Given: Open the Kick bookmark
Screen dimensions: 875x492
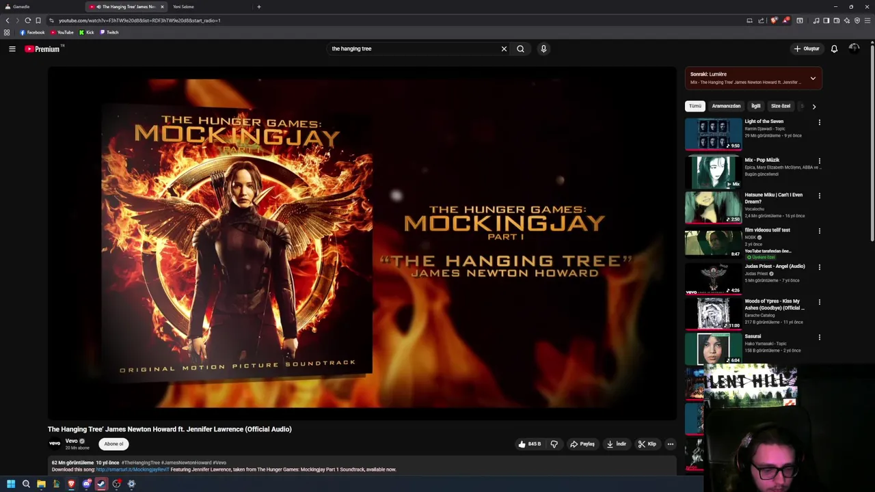Looking at the screenshot, I should (x=86, y=32).
